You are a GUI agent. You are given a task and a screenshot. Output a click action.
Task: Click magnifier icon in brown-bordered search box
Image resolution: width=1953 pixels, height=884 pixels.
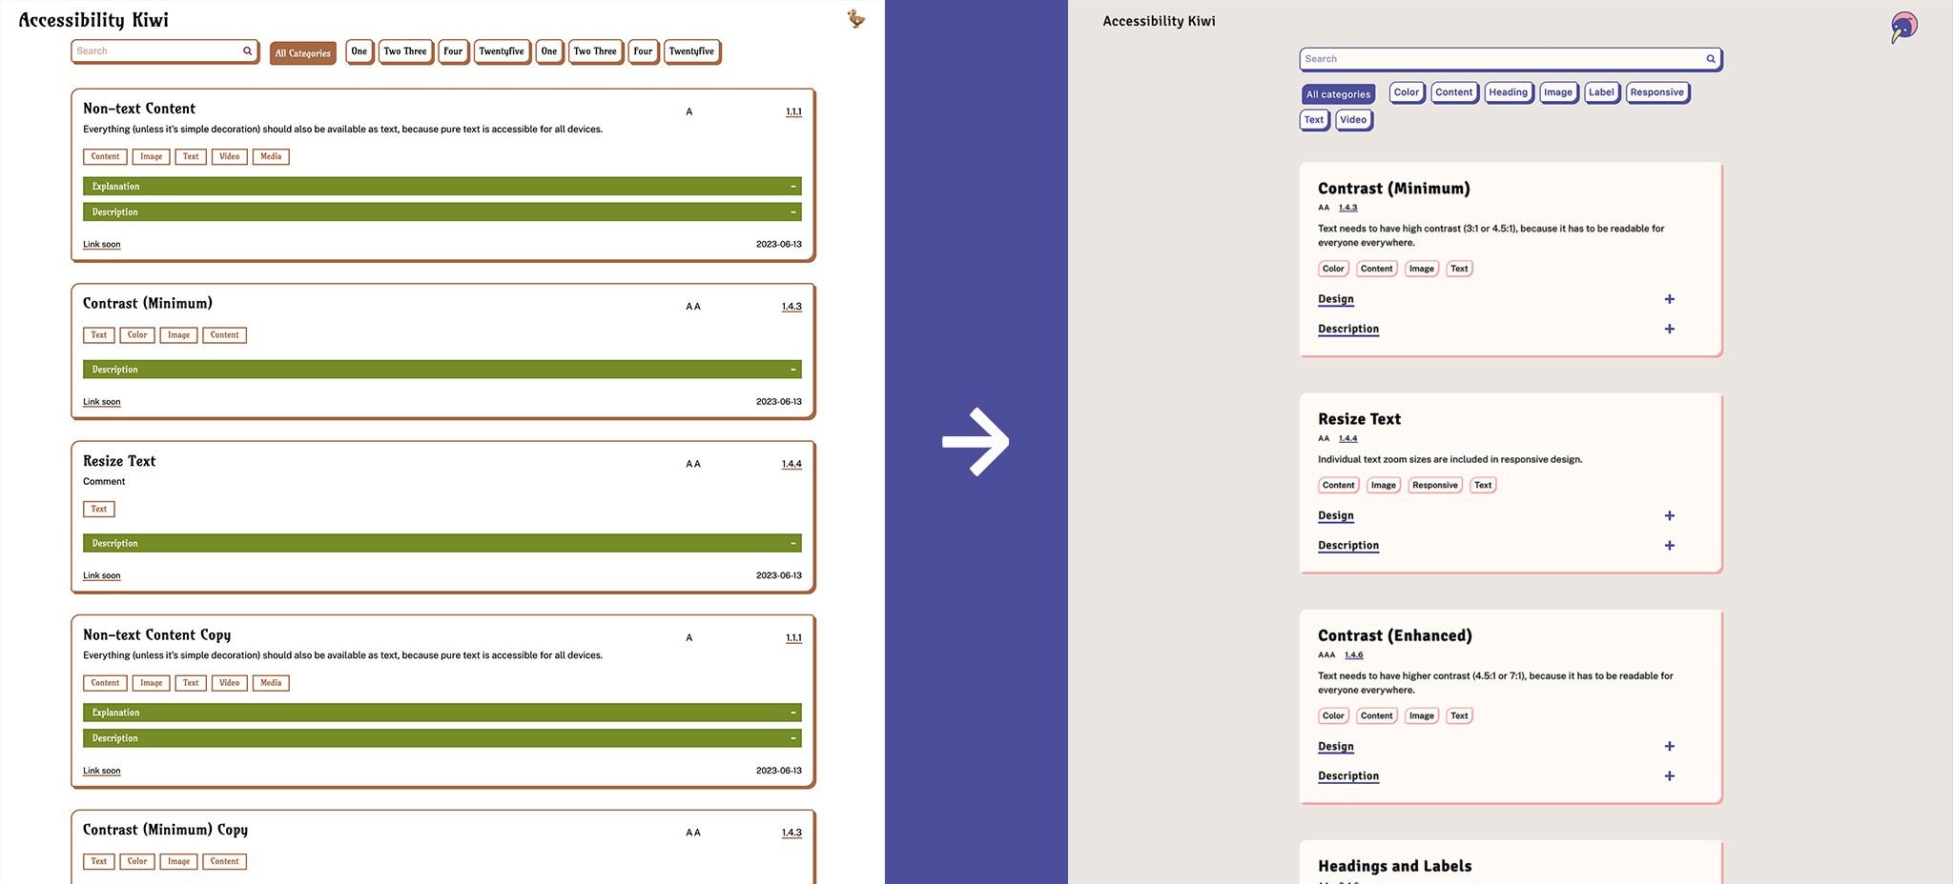click(247, 51)
